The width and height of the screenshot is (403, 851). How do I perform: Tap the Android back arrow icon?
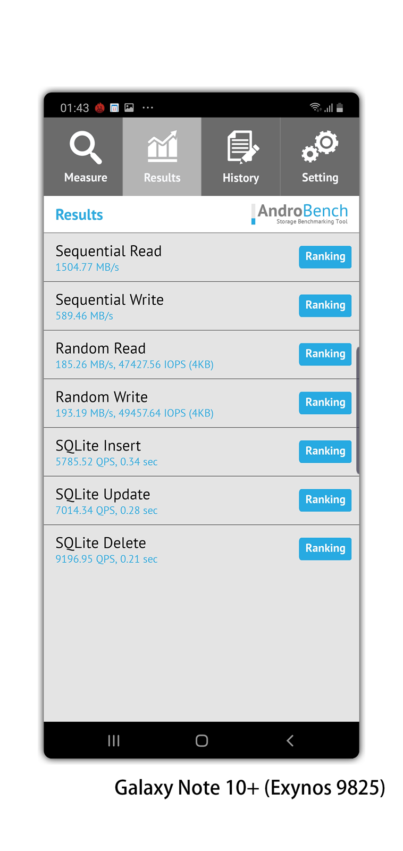pyautogui.click(x=290, y=740)
